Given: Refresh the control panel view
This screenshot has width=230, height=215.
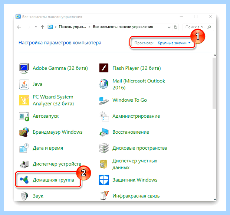Looking at the screenshot, I should point(175,27).
